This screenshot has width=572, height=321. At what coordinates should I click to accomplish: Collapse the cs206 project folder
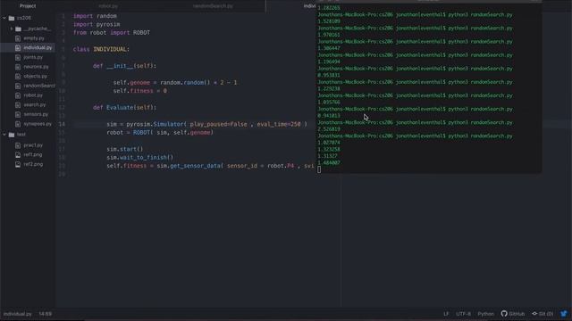4,18
